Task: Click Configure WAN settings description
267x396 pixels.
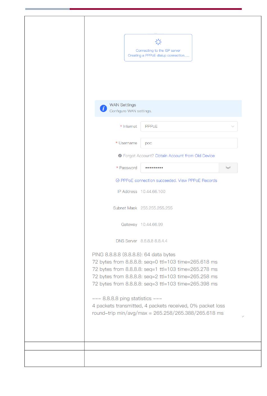Action: click(x=131, y=111)
